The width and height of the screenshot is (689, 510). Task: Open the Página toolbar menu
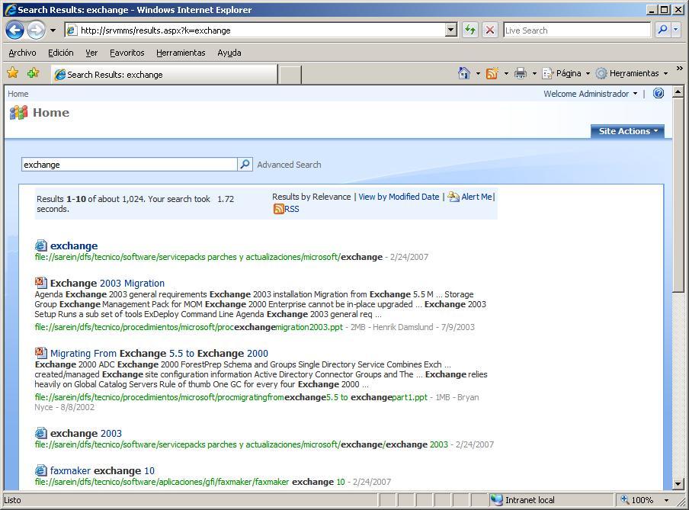[x=566, y=73]
